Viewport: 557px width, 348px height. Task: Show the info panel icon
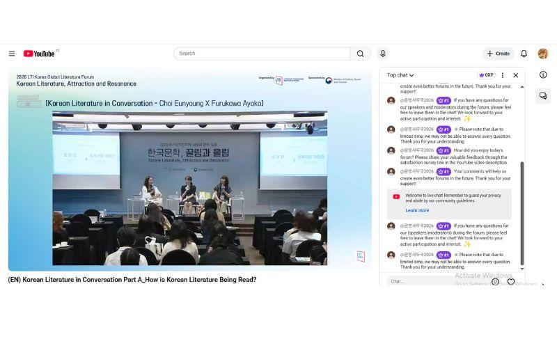543,74
